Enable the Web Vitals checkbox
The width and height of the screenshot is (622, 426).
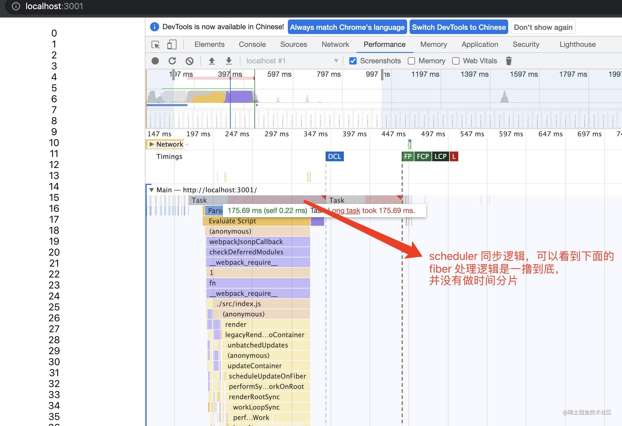coord(456,61)
